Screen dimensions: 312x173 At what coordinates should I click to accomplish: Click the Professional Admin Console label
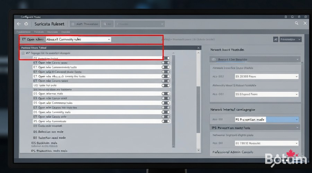click(233, 152)
